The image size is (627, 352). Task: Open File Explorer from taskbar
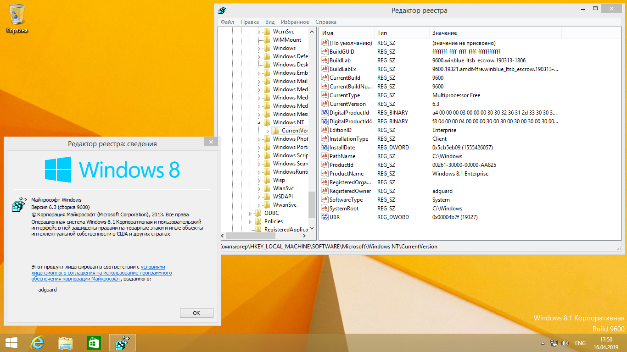click(66, 343)
